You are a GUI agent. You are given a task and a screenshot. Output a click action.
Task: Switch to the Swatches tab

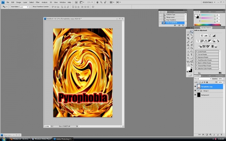coord(205,12)
